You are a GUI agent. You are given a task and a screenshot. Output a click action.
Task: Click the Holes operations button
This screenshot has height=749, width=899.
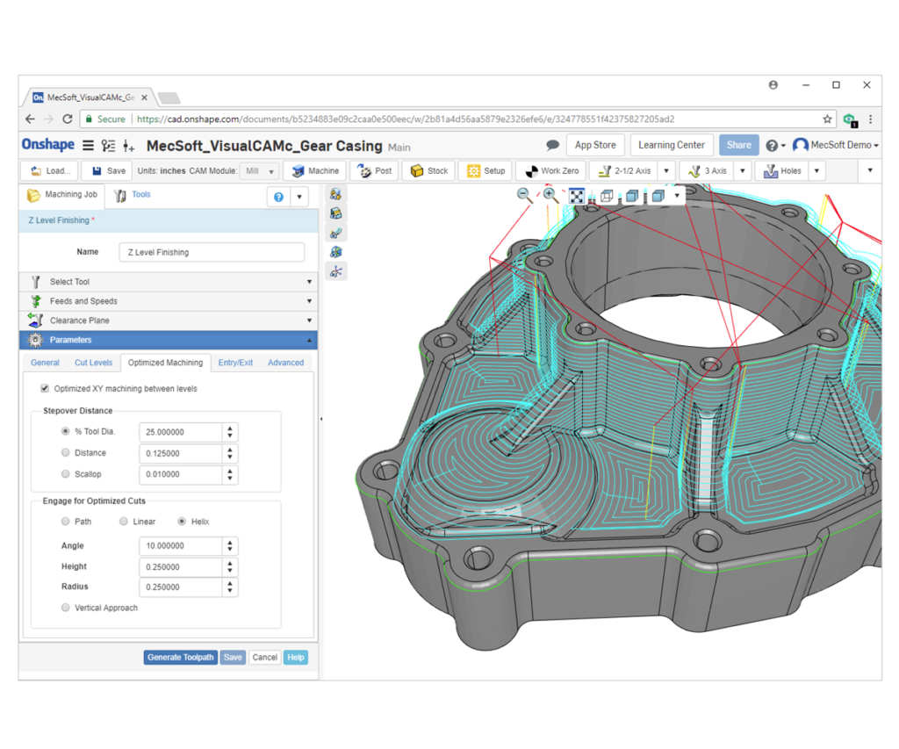782,170
